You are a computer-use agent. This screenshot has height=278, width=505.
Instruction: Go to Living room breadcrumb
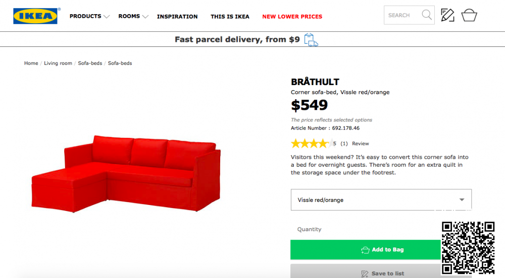point(58,63)
